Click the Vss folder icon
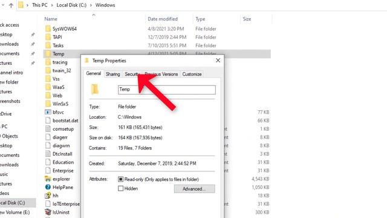Image resolution: width=387 pixels, height=218 pixels. [48, 79]
